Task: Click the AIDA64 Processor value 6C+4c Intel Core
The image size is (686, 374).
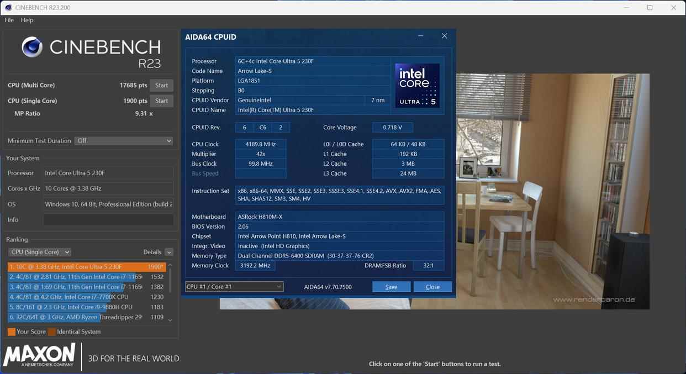Action: point(313,61)
